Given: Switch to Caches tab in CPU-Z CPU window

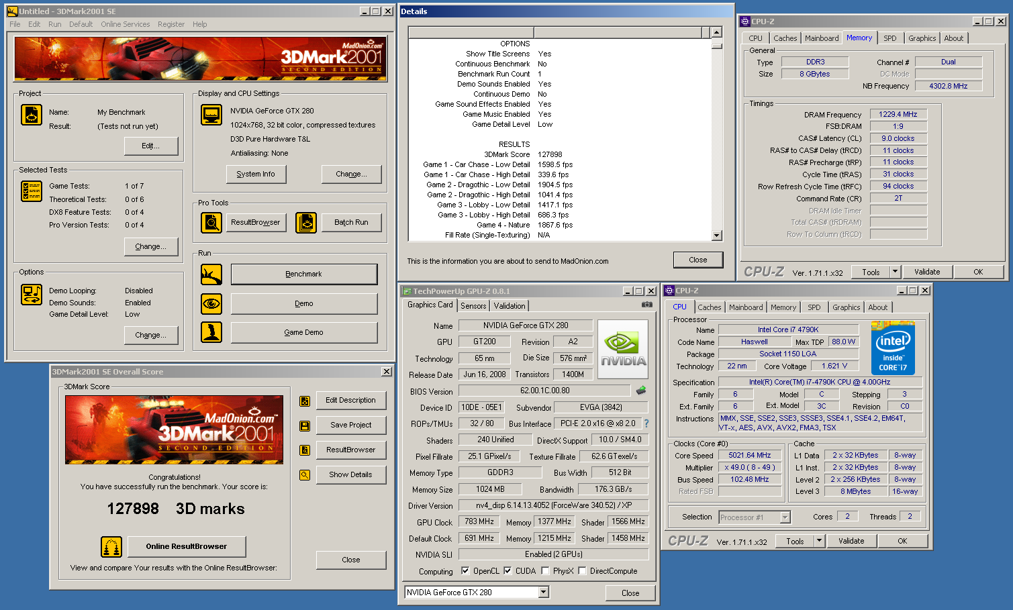Looking at the screenshot, I should click(x=710, y=307).
